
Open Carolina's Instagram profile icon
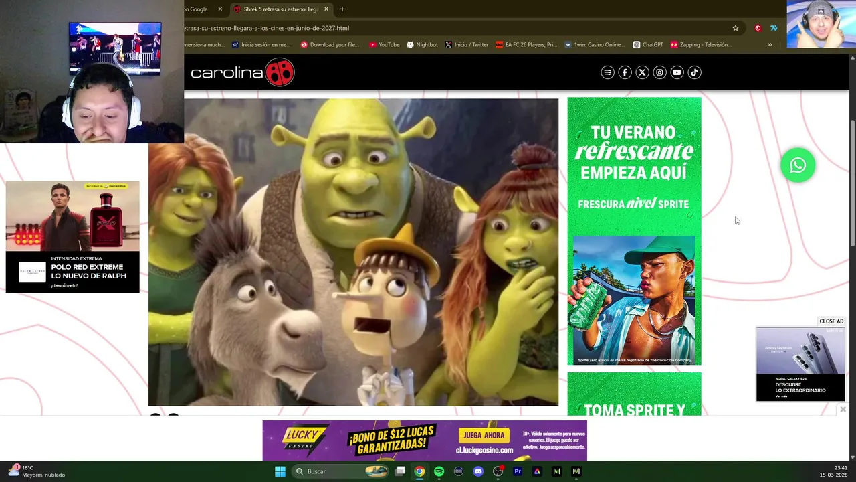tap(659, 72)
